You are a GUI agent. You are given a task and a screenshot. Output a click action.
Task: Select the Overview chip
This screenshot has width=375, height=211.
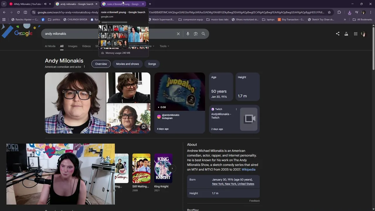[x=101, y=64]
